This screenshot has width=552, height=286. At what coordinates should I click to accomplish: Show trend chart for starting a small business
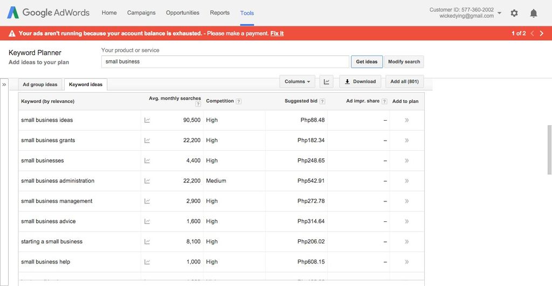[x=147, y=242]
